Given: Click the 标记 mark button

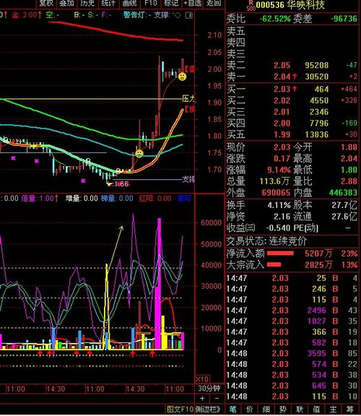Looking at the screenshot, I should coord(171,3).
